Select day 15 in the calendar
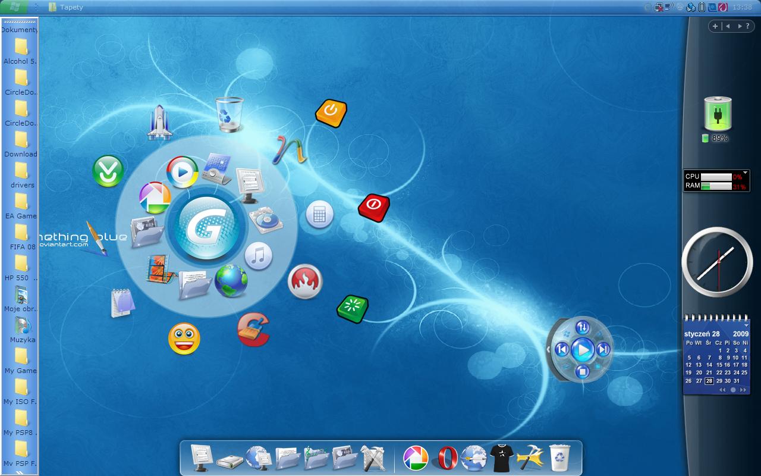Viewport: 761px width, 476px height. (719, 365)
